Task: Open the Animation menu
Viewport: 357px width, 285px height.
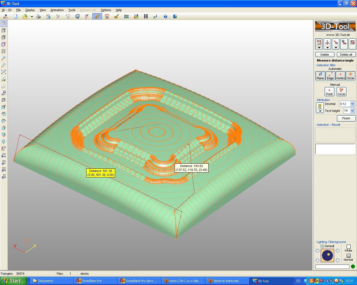Action: tap(57, 10)
